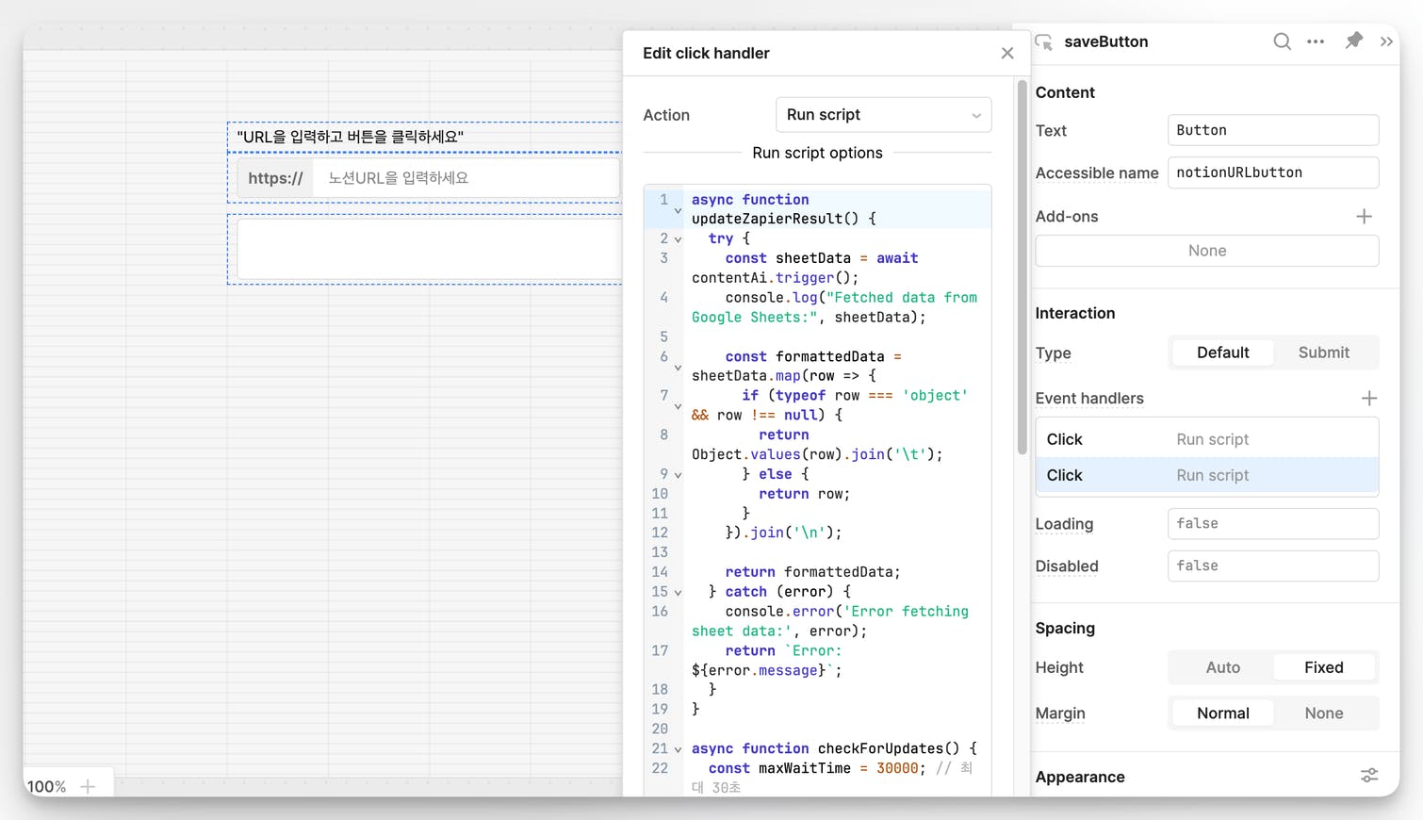This screenshot has height=820, width=1423.
Task: Switch Height to Auto
Action: [1222, 667]
